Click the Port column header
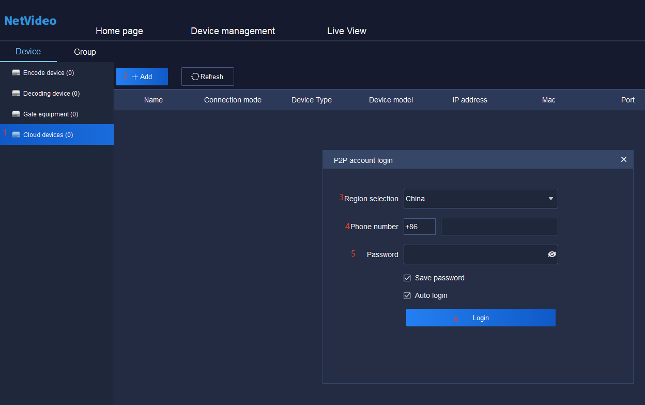This screenshot has width=645, height=405. (x=628, y=100)
